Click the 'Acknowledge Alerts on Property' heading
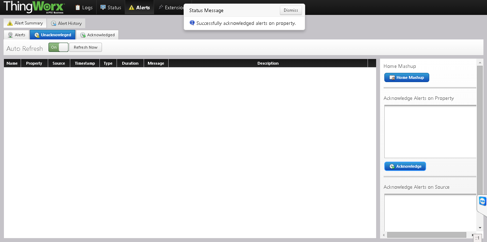 (x=419, y=98)
